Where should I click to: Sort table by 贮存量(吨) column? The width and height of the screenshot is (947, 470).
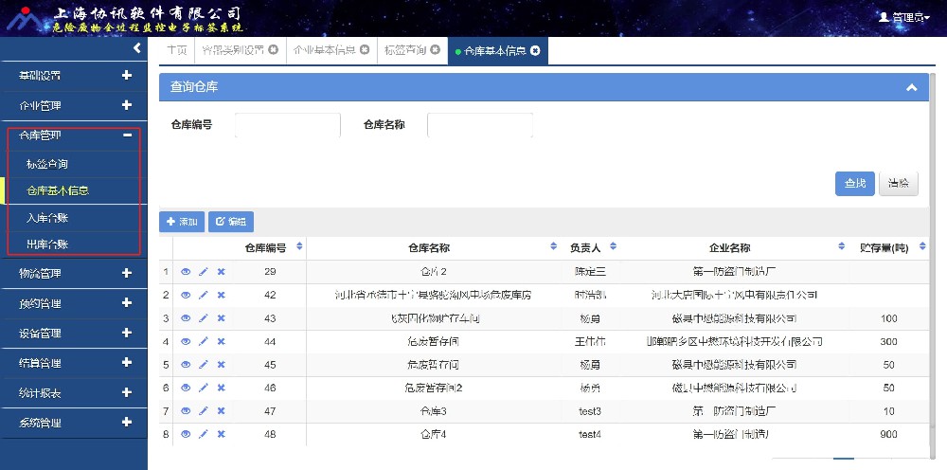point(922,246)
